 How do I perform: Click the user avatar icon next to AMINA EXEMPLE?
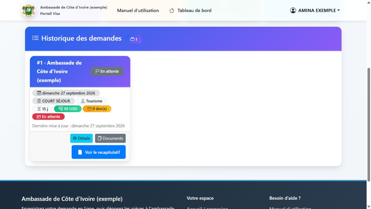coord(293,10)
